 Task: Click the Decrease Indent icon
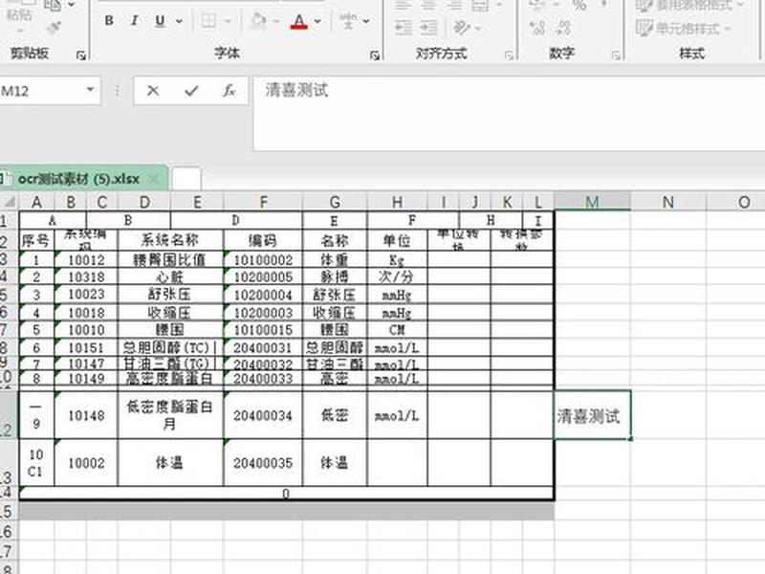pyautogui.click(x=404, y=28)
